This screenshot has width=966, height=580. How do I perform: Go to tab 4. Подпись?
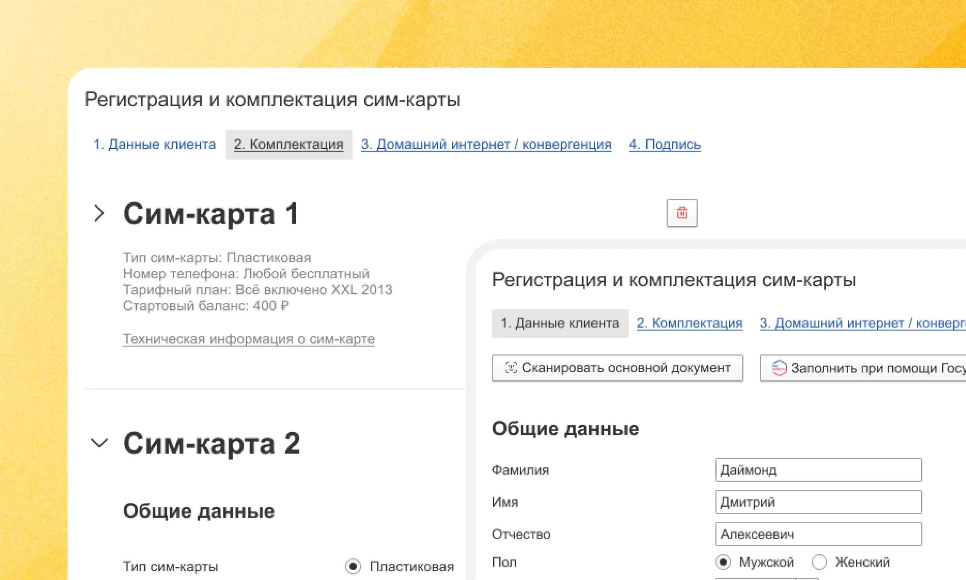click(664, 144)
